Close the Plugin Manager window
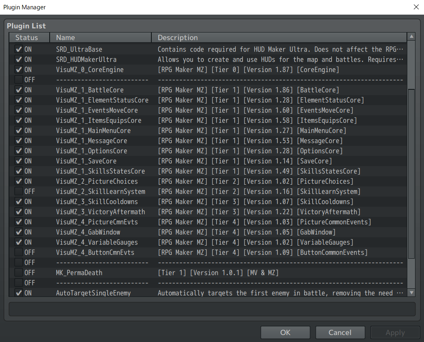 [416, 7]
